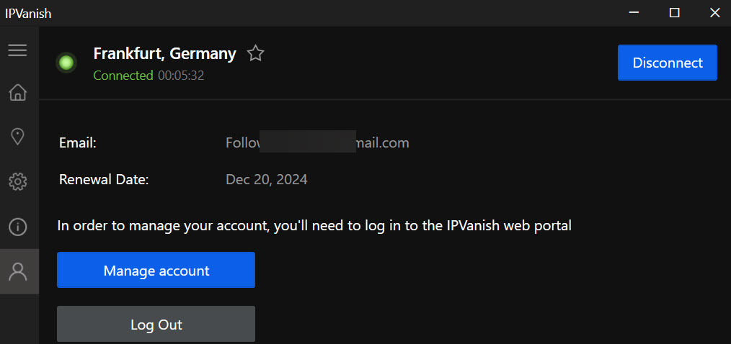Select the Account profile icon
The height and width of the screenshot is (344, 731).
(17, 271)
